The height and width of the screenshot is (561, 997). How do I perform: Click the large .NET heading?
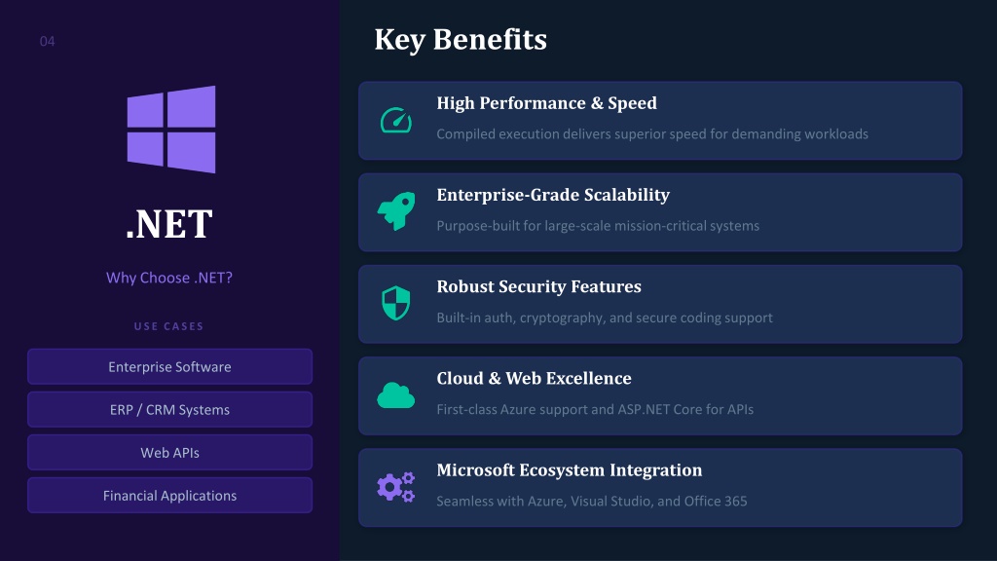(169, 224)
